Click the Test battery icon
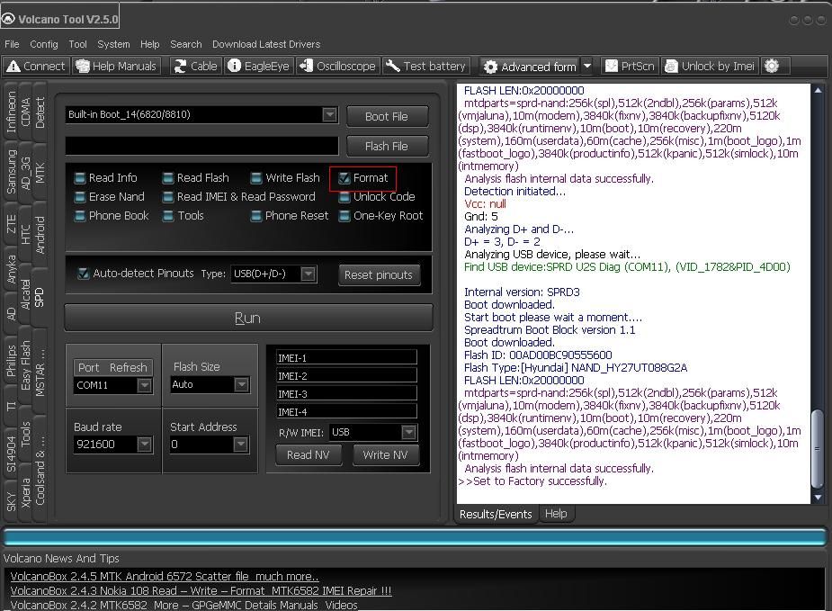Screen dimensions: 832x611 pyautogui.click(x=426, y=66)
